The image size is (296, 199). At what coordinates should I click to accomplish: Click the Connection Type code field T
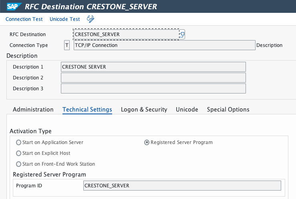[x=67, y=45]
